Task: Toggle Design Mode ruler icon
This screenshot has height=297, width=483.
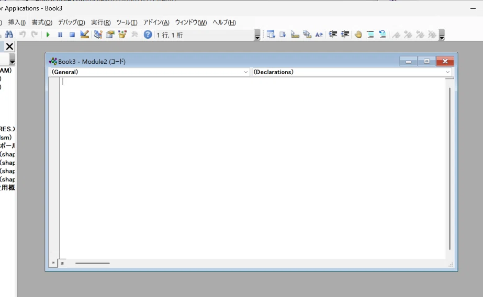Action: 85,35
